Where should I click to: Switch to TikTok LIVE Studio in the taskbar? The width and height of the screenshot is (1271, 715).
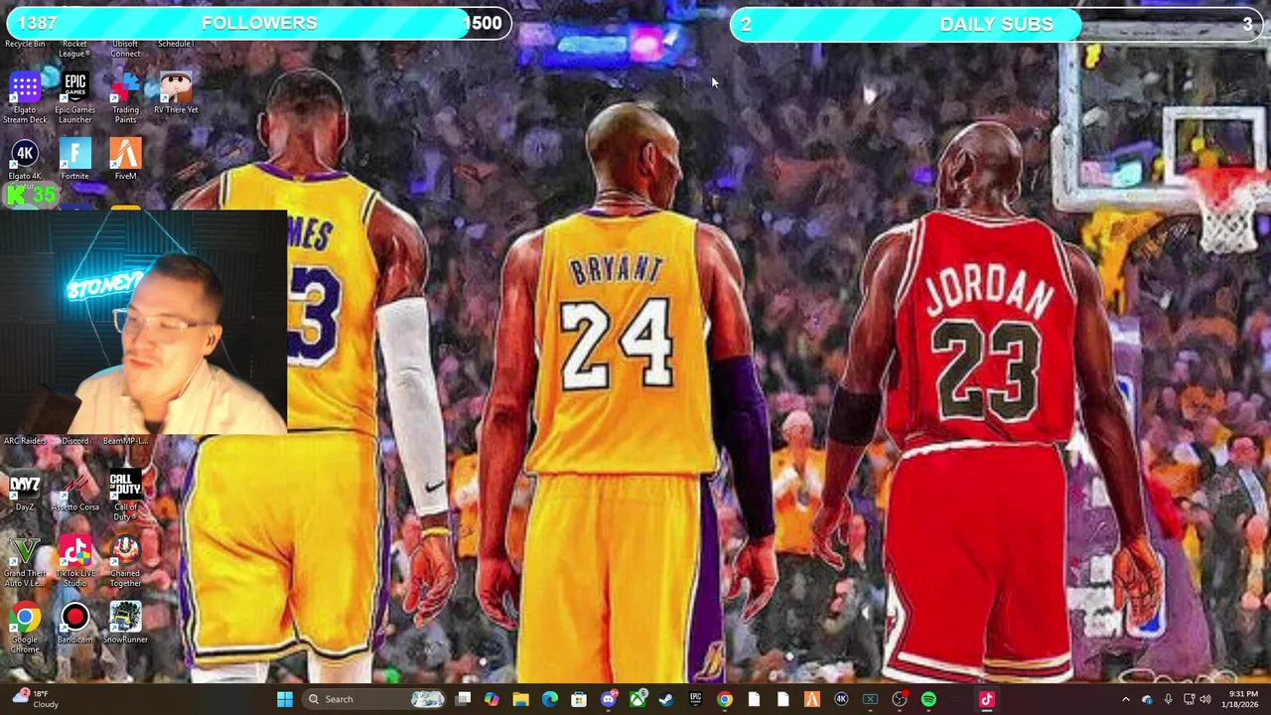click(x=987, y=699)
